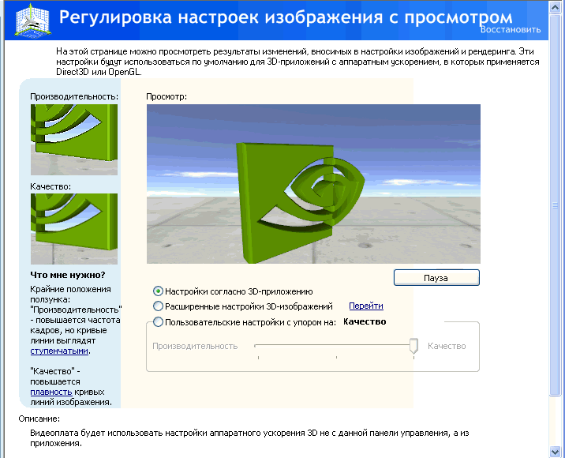This screenshot has height=458, width=565.
Task: Click the 'Что мне нужно?' help heading
Action: (68, 276)
